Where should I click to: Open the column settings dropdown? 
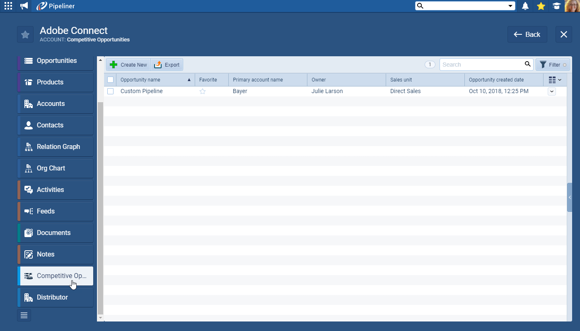555,79
